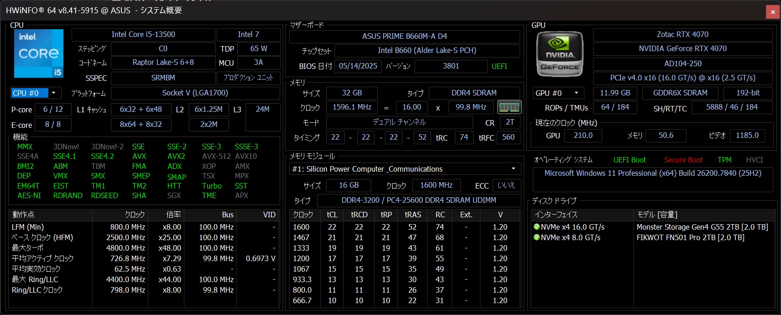
Task: Close the HWiNFO system summary window
Action: 773,12
